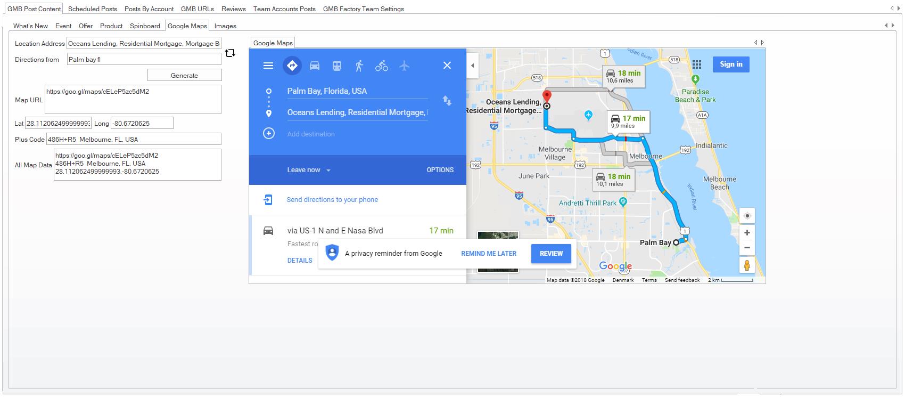Reverse starting point and destination arrows
Viewport: 905px width, 397px height.
(447, 100)
